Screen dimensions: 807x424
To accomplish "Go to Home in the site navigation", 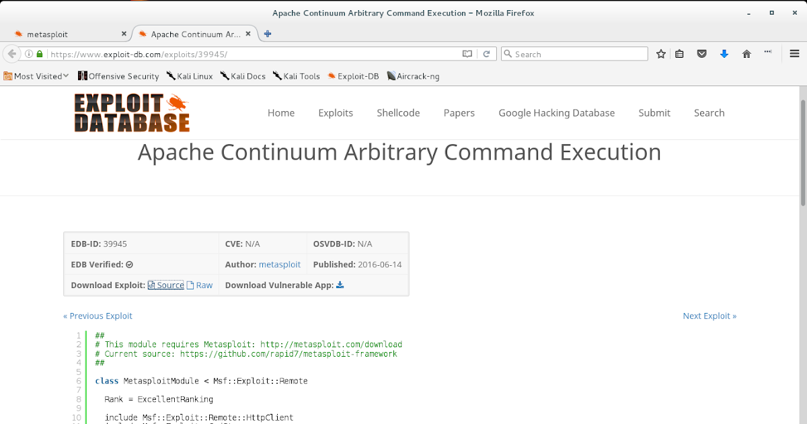I will [x=281, y=113].
